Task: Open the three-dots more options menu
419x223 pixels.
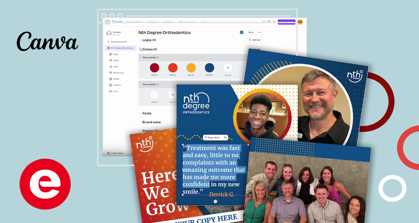Action: (x=259, y=32)
